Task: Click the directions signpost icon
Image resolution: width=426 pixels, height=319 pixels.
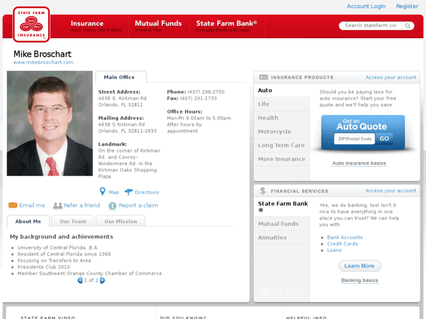Action: pos(128,192)
